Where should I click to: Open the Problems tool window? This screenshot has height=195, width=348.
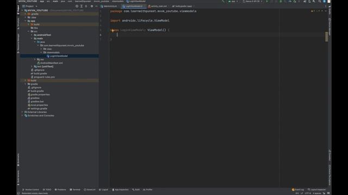(x=60, y=190)
